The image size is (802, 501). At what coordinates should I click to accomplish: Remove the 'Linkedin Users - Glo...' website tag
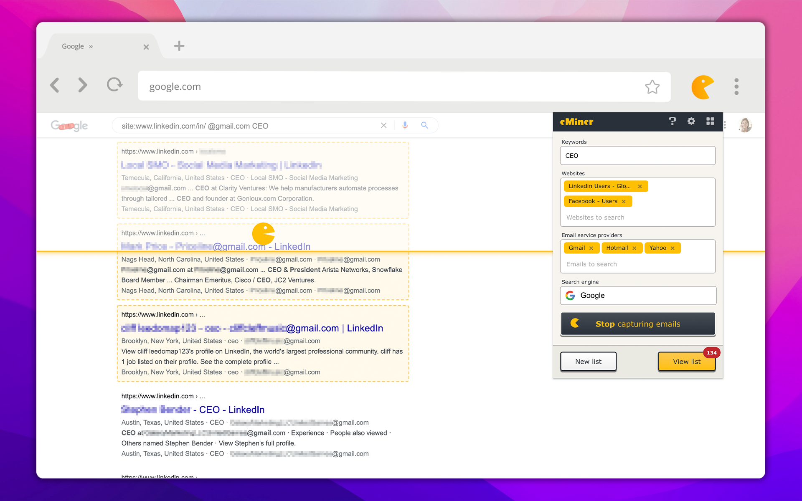640,186
